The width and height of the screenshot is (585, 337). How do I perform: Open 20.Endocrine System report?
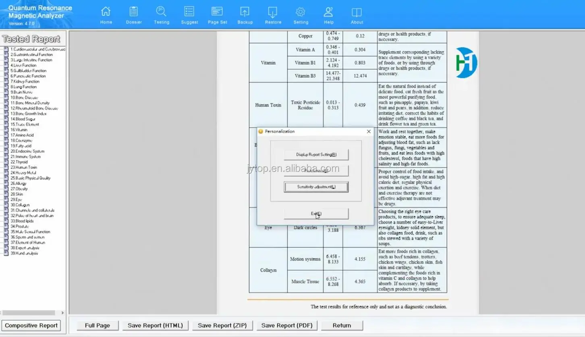click(x=27, y=151)
